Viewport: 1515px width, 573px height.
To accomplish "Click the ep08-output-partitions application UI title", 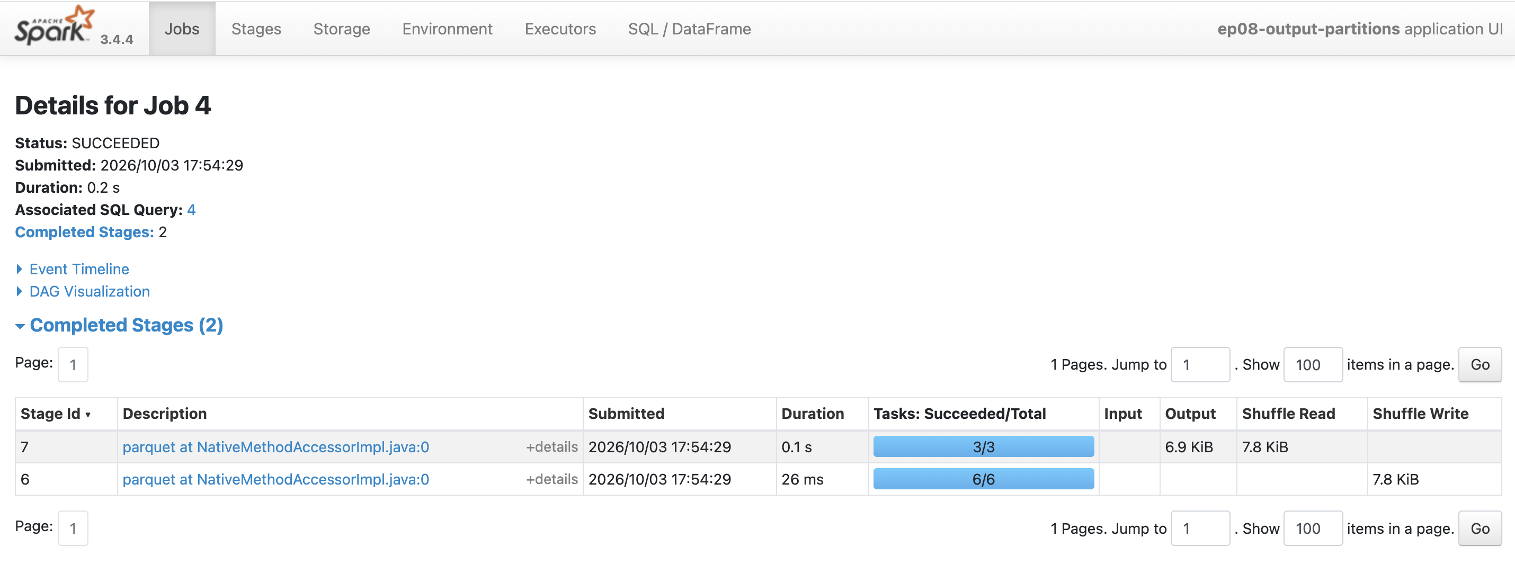I will pyautogui.click(x=1360, y=29).
